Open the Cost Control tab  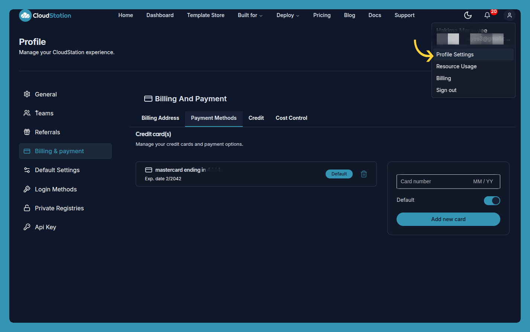[291, 118]
